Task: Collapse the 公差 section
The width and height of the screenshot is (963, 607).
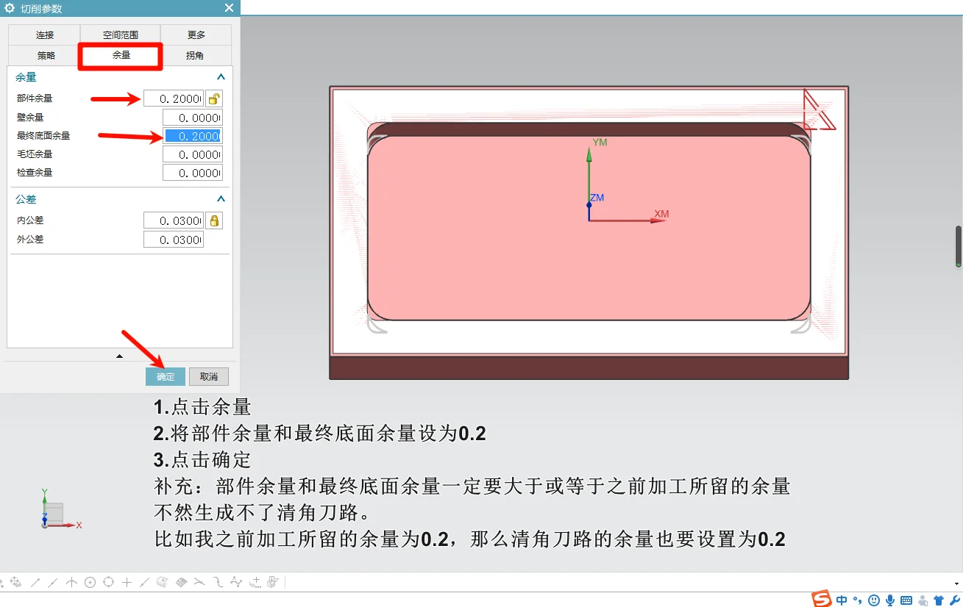Action: [x=221, y=198]
